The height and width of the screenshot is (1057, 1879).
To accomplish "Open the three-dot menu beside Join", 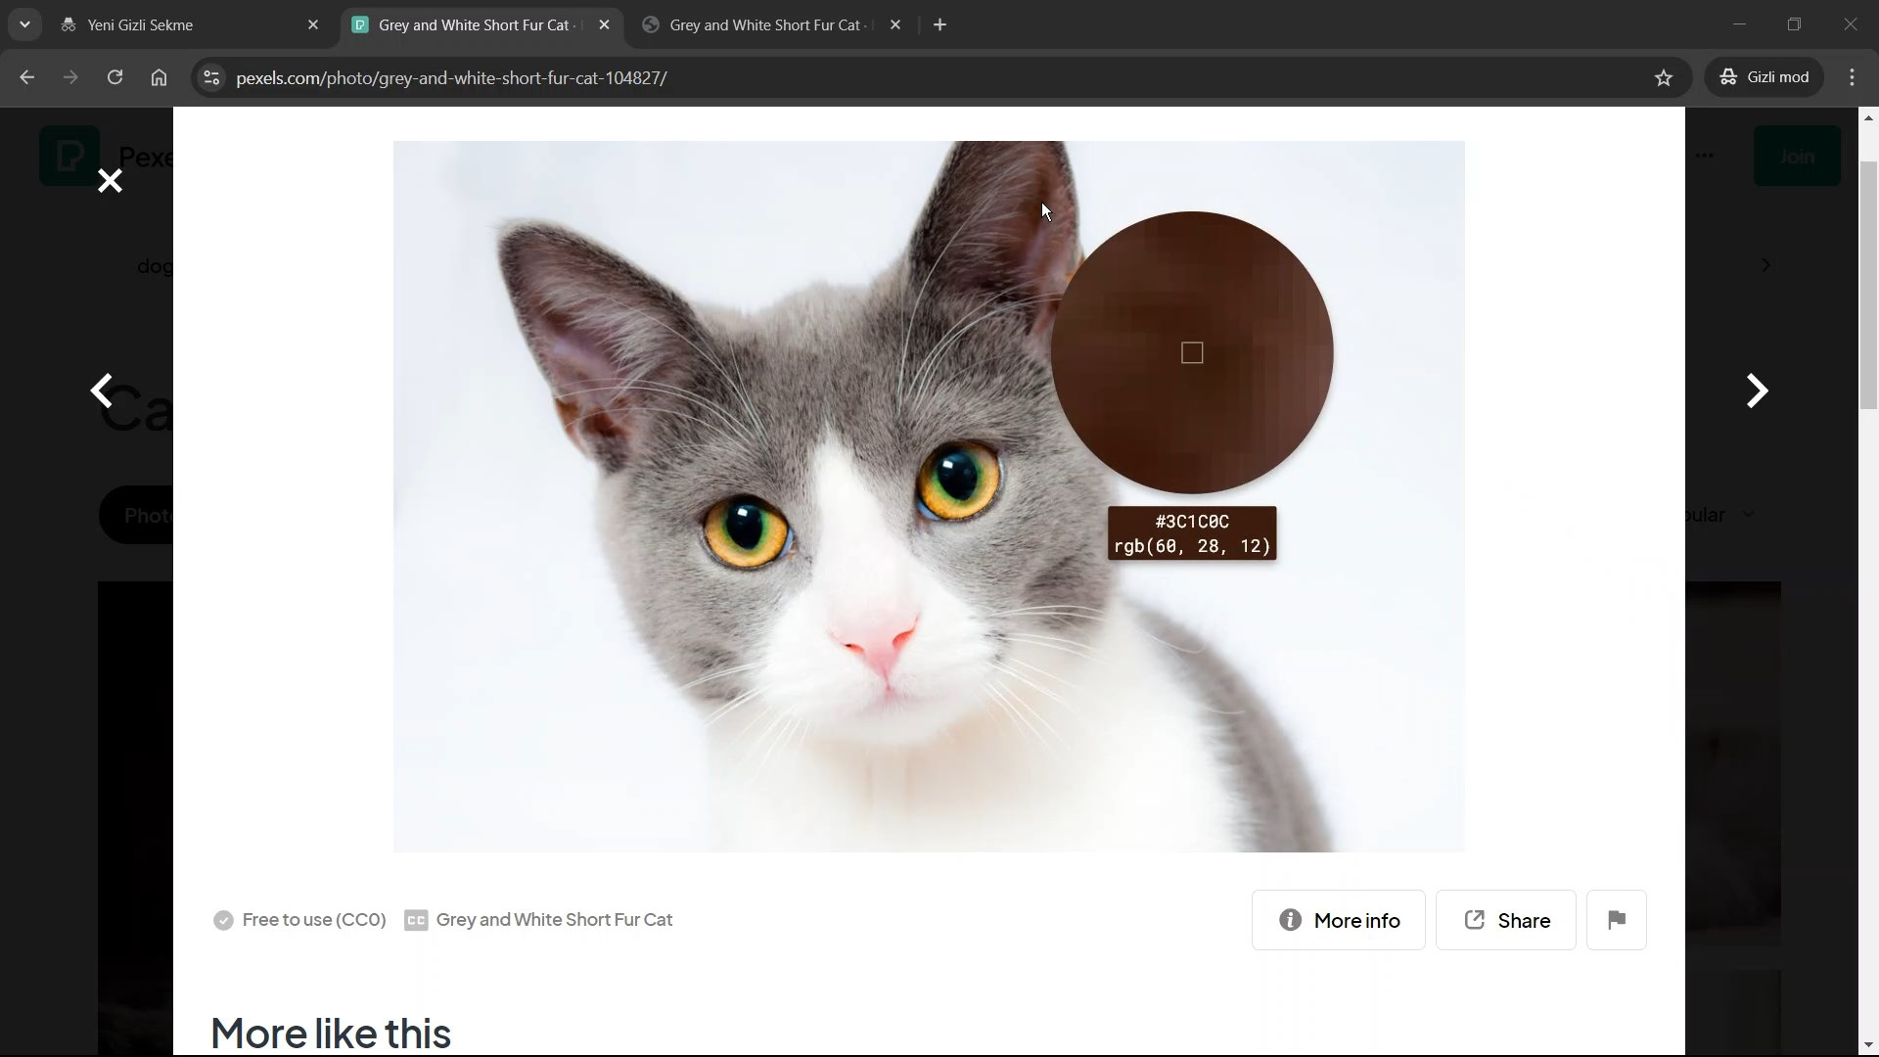I will (1705, 156).
